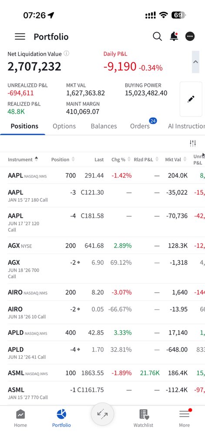Go to Home in bottom navigation
Image resolution: width=205 pixels, height=445 pixels.
pos(20,418)
